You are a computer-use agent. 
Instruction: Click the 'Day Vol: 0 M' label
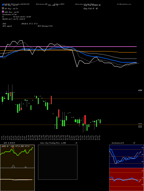click(x=90, y=8)
